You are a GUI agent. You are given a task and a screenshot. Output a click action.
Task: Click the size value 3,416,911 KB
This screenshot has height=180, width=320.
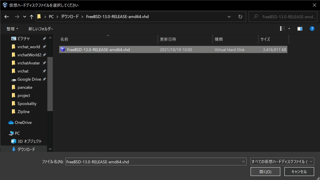pos(275,50)
